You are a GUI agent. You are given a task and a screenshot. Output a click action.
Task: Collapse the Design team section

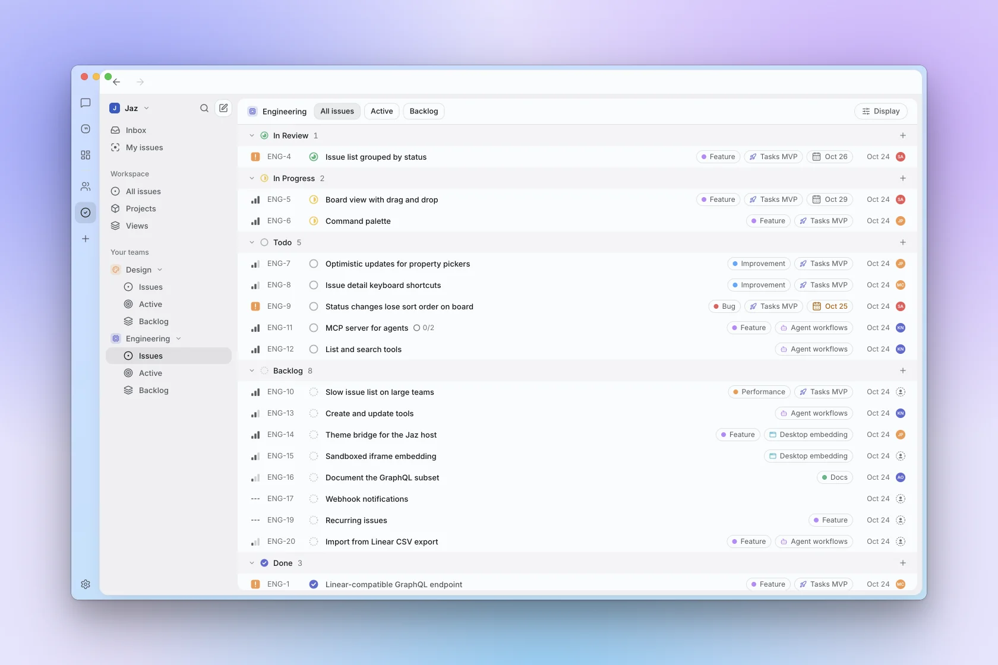coord(160,270)
